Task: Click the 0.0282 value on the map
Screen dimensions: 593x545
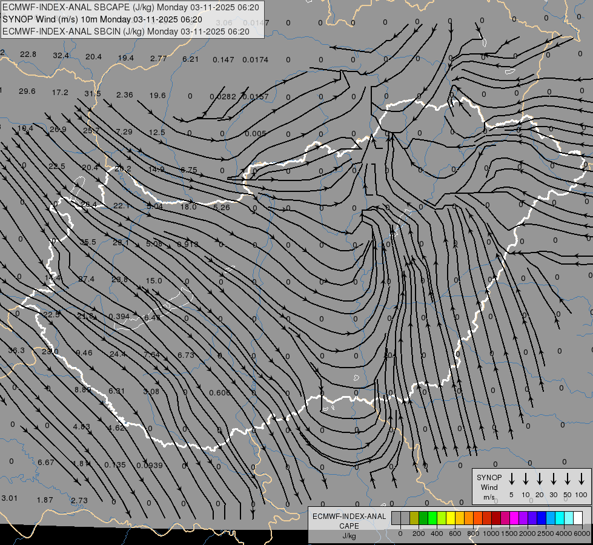Action: pyautogui.click(x=223, y=96)
